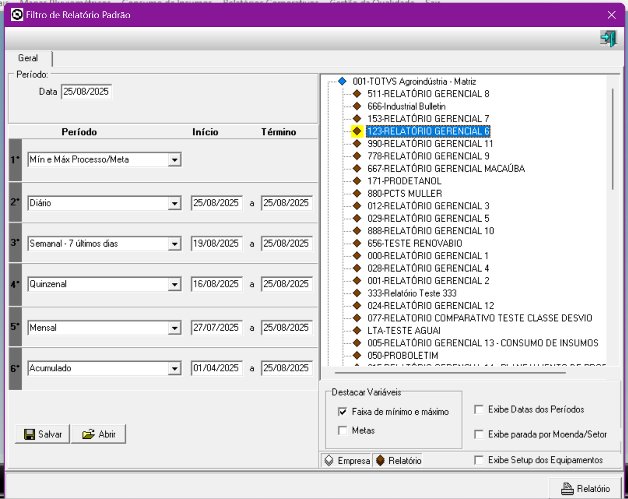Click the app logo icon in title bar
Image resolution: width=628 pixels, height=499 pixels.
click(17, 15)
